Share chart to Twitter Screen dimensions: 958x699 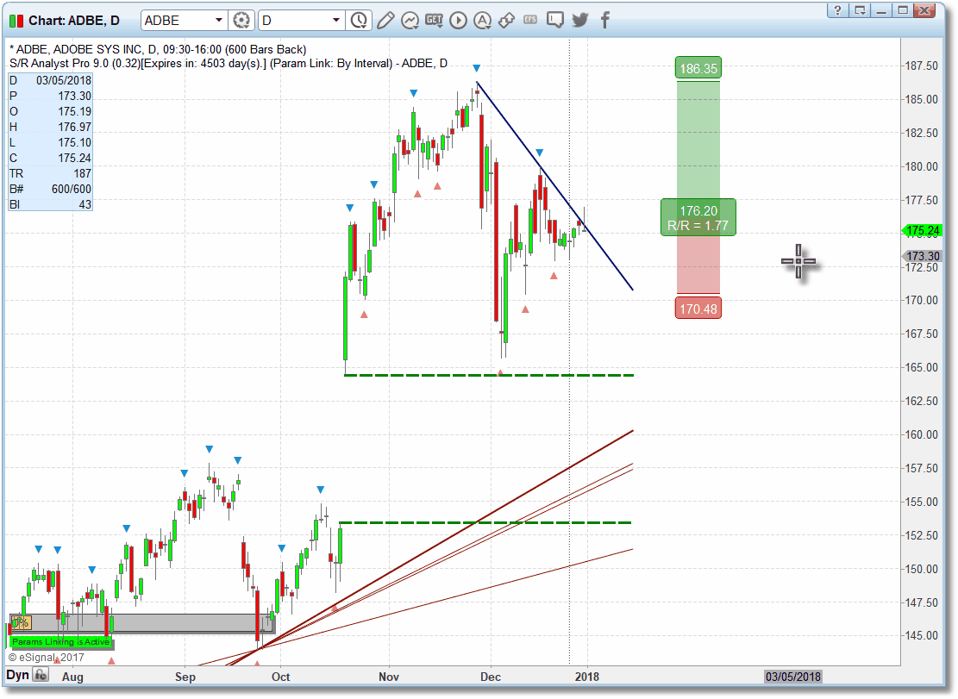(x=579, y=21)
